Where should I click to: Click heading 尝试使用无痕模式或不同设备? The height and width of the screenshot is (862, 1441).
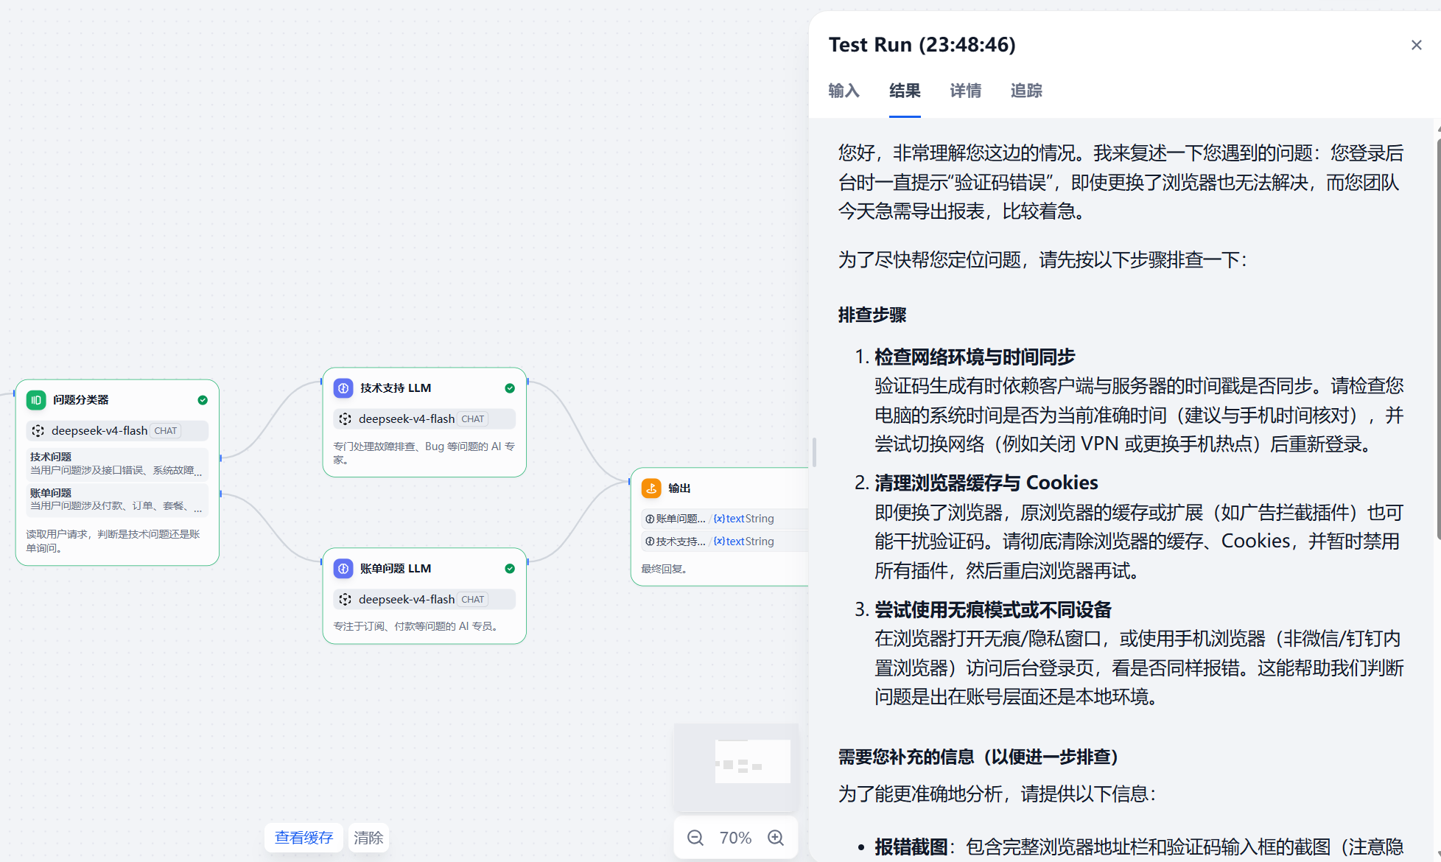point(993,610)
